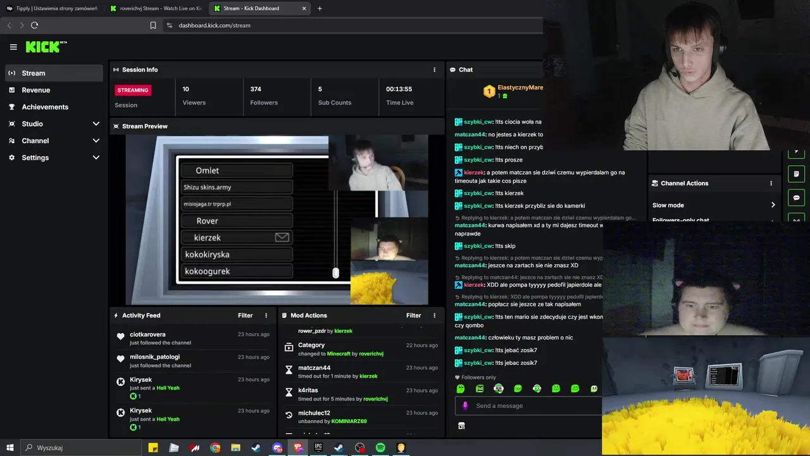Click the Minecraft category link in Mod Actions
The height and width of the screenshot is (456, 810).
point(339,353)
